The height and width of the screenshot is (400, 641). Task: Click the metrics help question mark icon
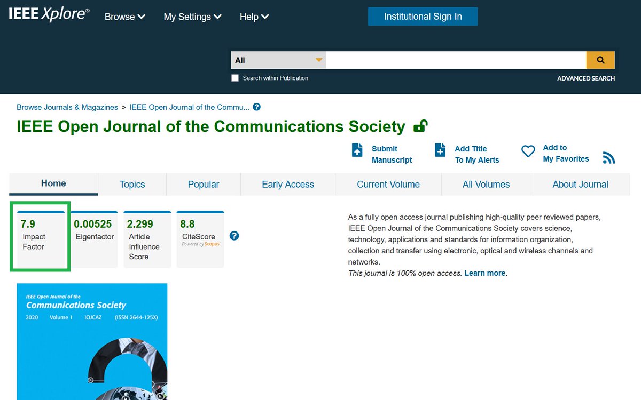coord(234,236)
